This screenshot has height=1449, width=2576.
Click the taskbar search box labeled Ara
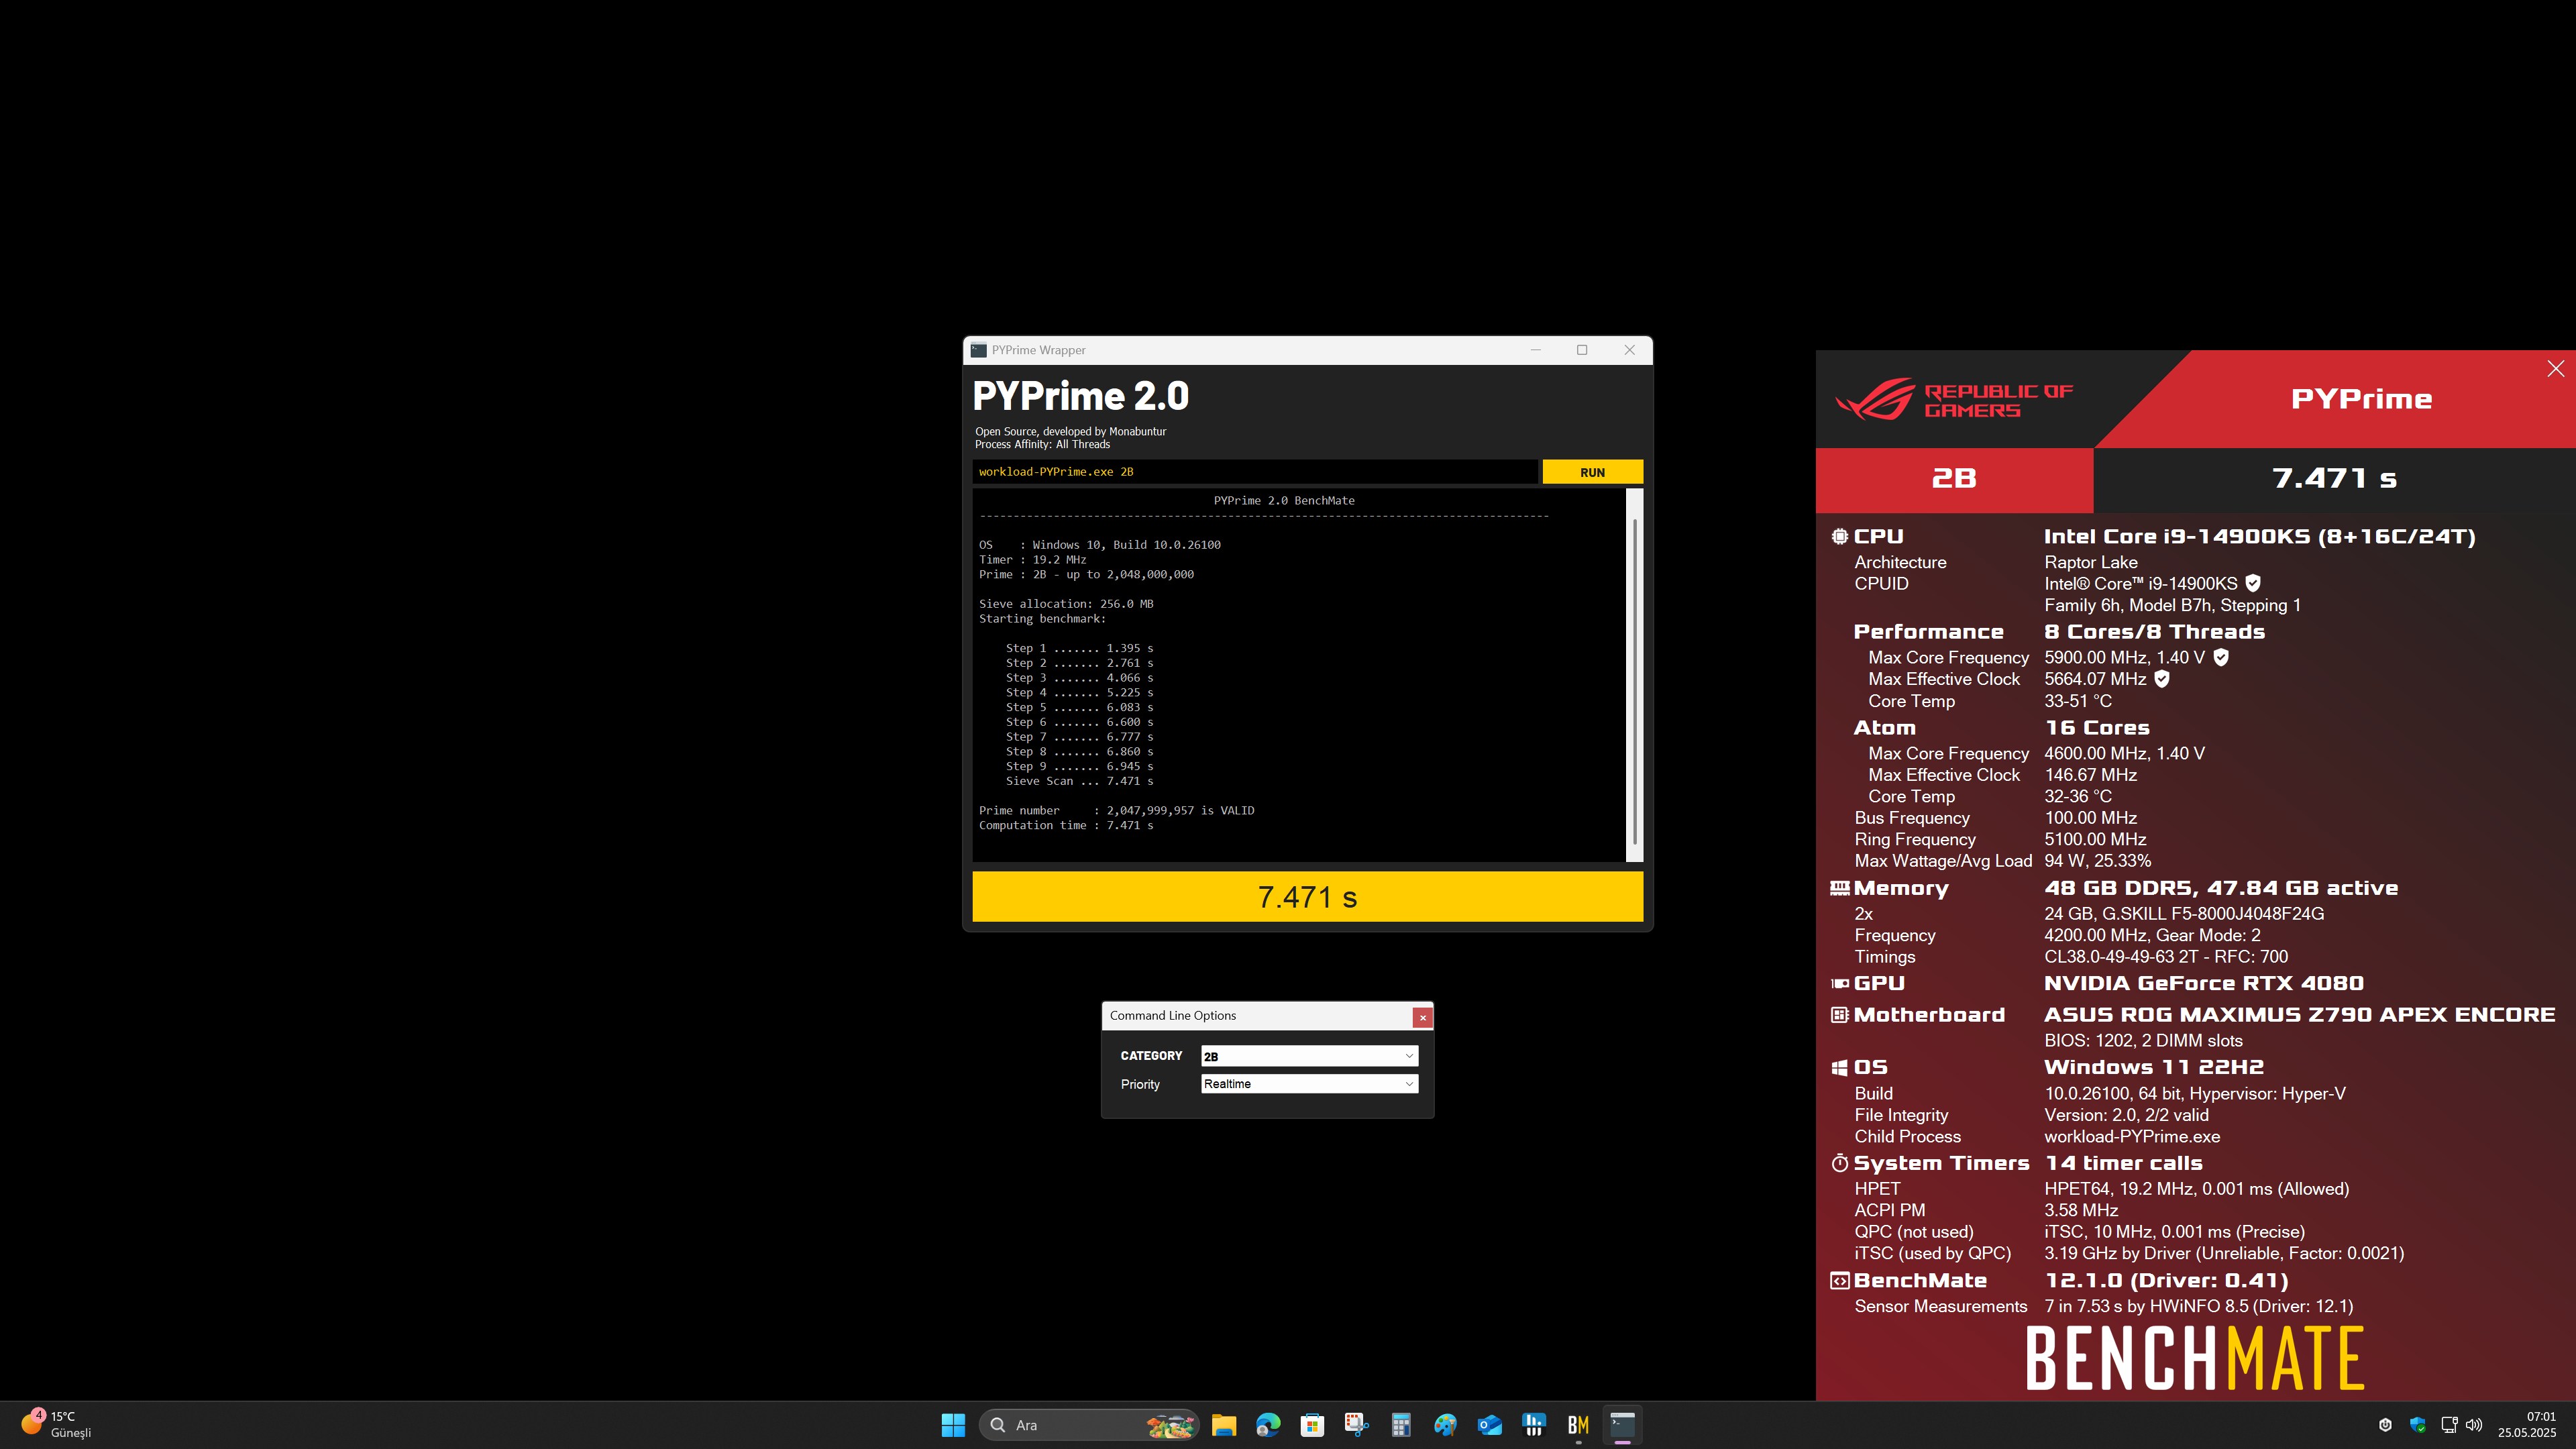(1089, 1425)
